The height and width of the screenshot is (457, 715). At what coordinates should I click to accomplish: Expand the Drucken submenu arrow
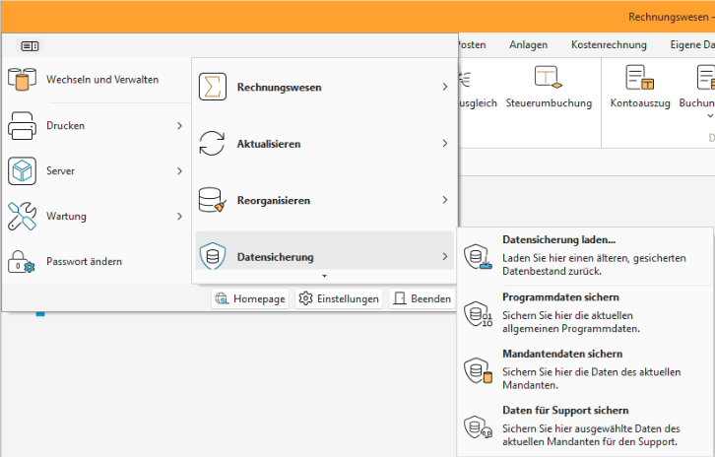179,125
